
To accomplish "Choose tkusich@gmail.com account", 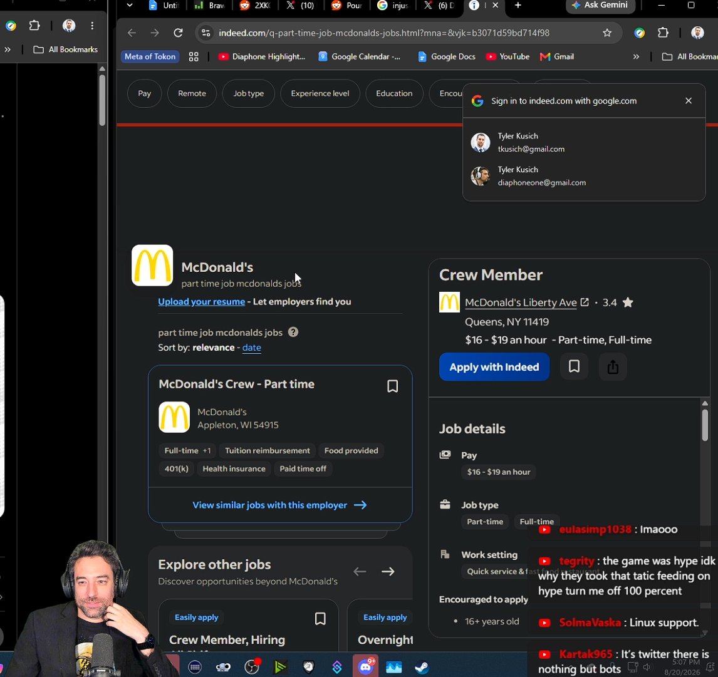I will tap(584, 142).
